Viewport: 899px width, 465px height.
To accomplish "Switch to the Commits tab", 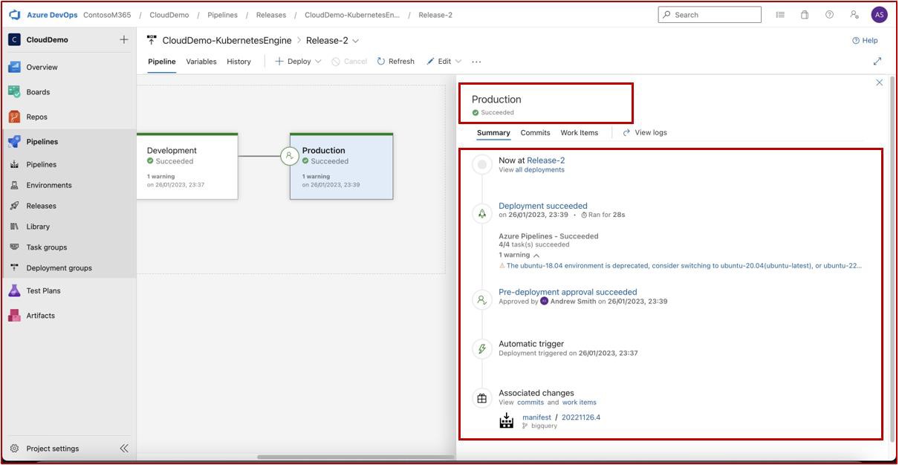I will click(535, 132).
